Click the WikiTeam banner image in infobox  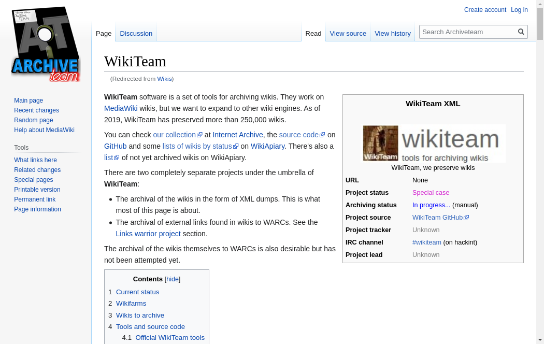point(434,143)
